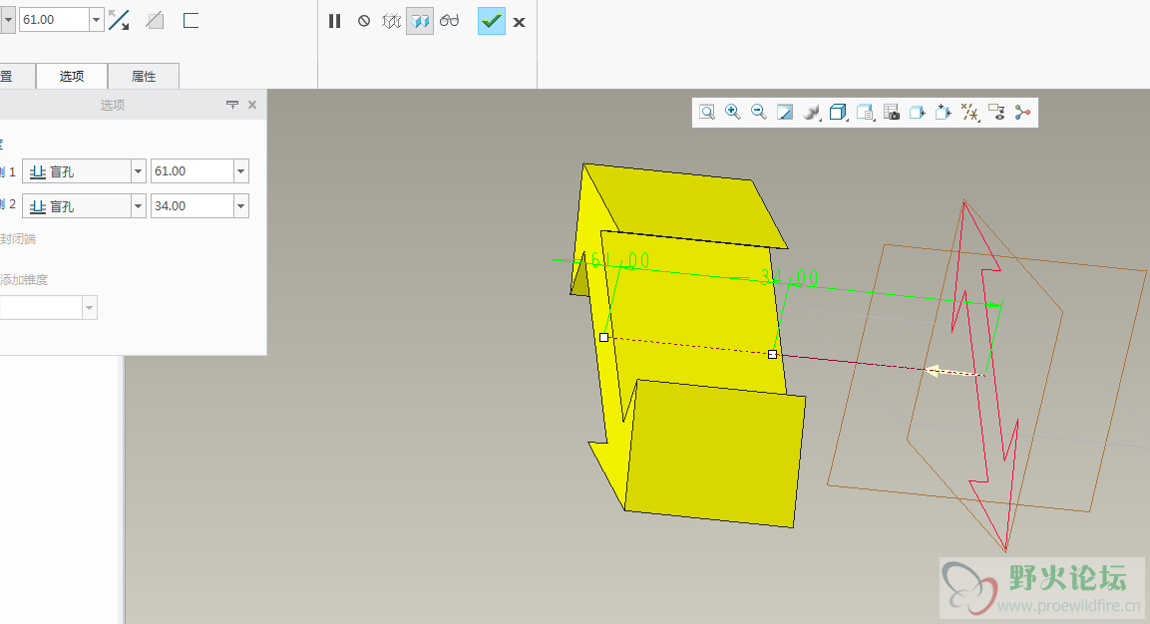Click the cube with single left arrow

click(918, 113)
